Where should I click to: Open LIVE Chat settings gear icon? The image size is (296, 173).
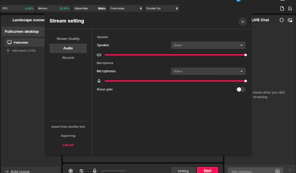pos(282,20)
